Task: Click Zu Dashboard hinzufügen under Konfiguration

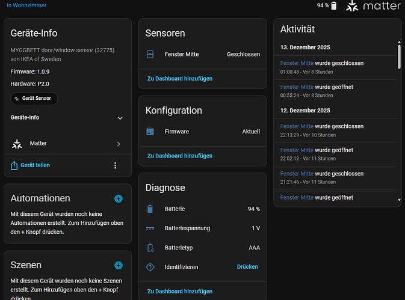Action: pos(179,156)
